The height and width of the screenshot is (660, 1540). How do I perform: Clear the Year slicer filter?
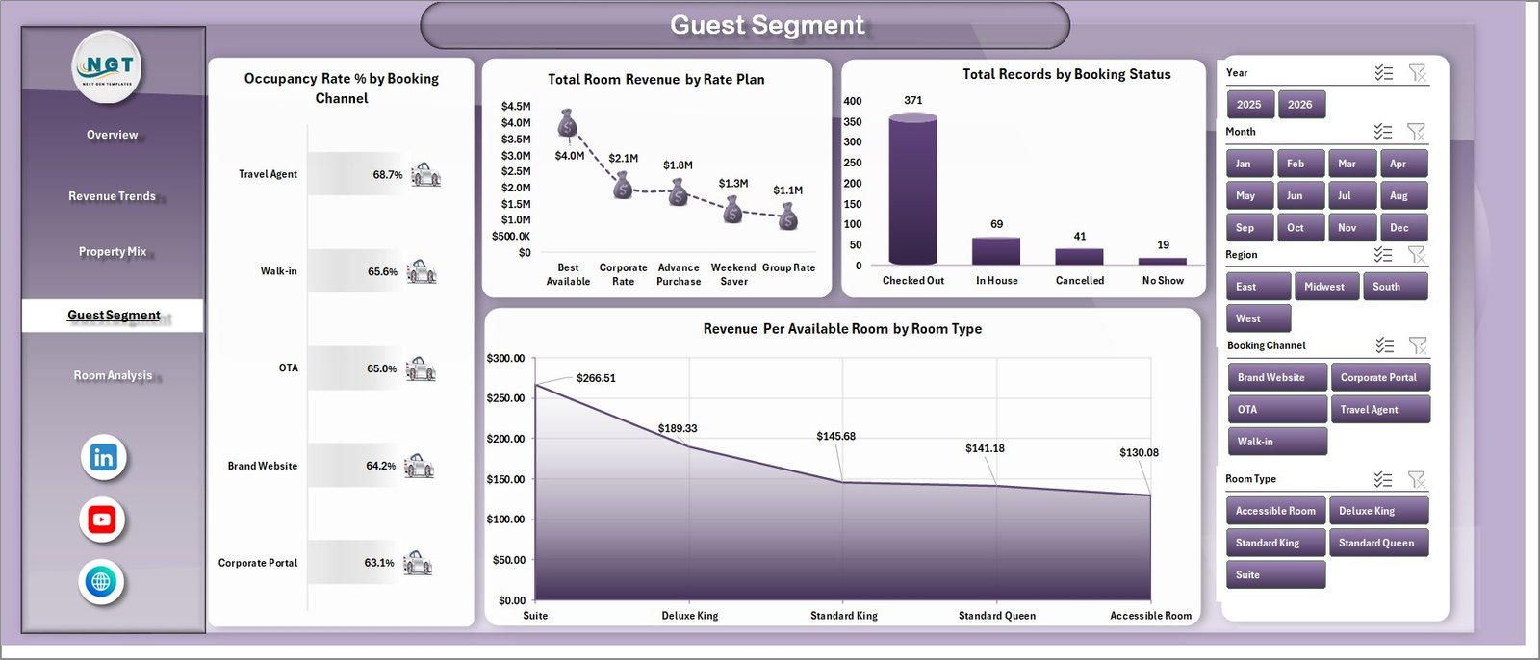tap(1418, 73)
